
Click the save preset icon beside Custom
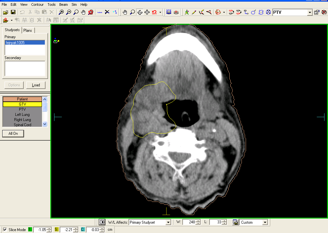[235, 222]
